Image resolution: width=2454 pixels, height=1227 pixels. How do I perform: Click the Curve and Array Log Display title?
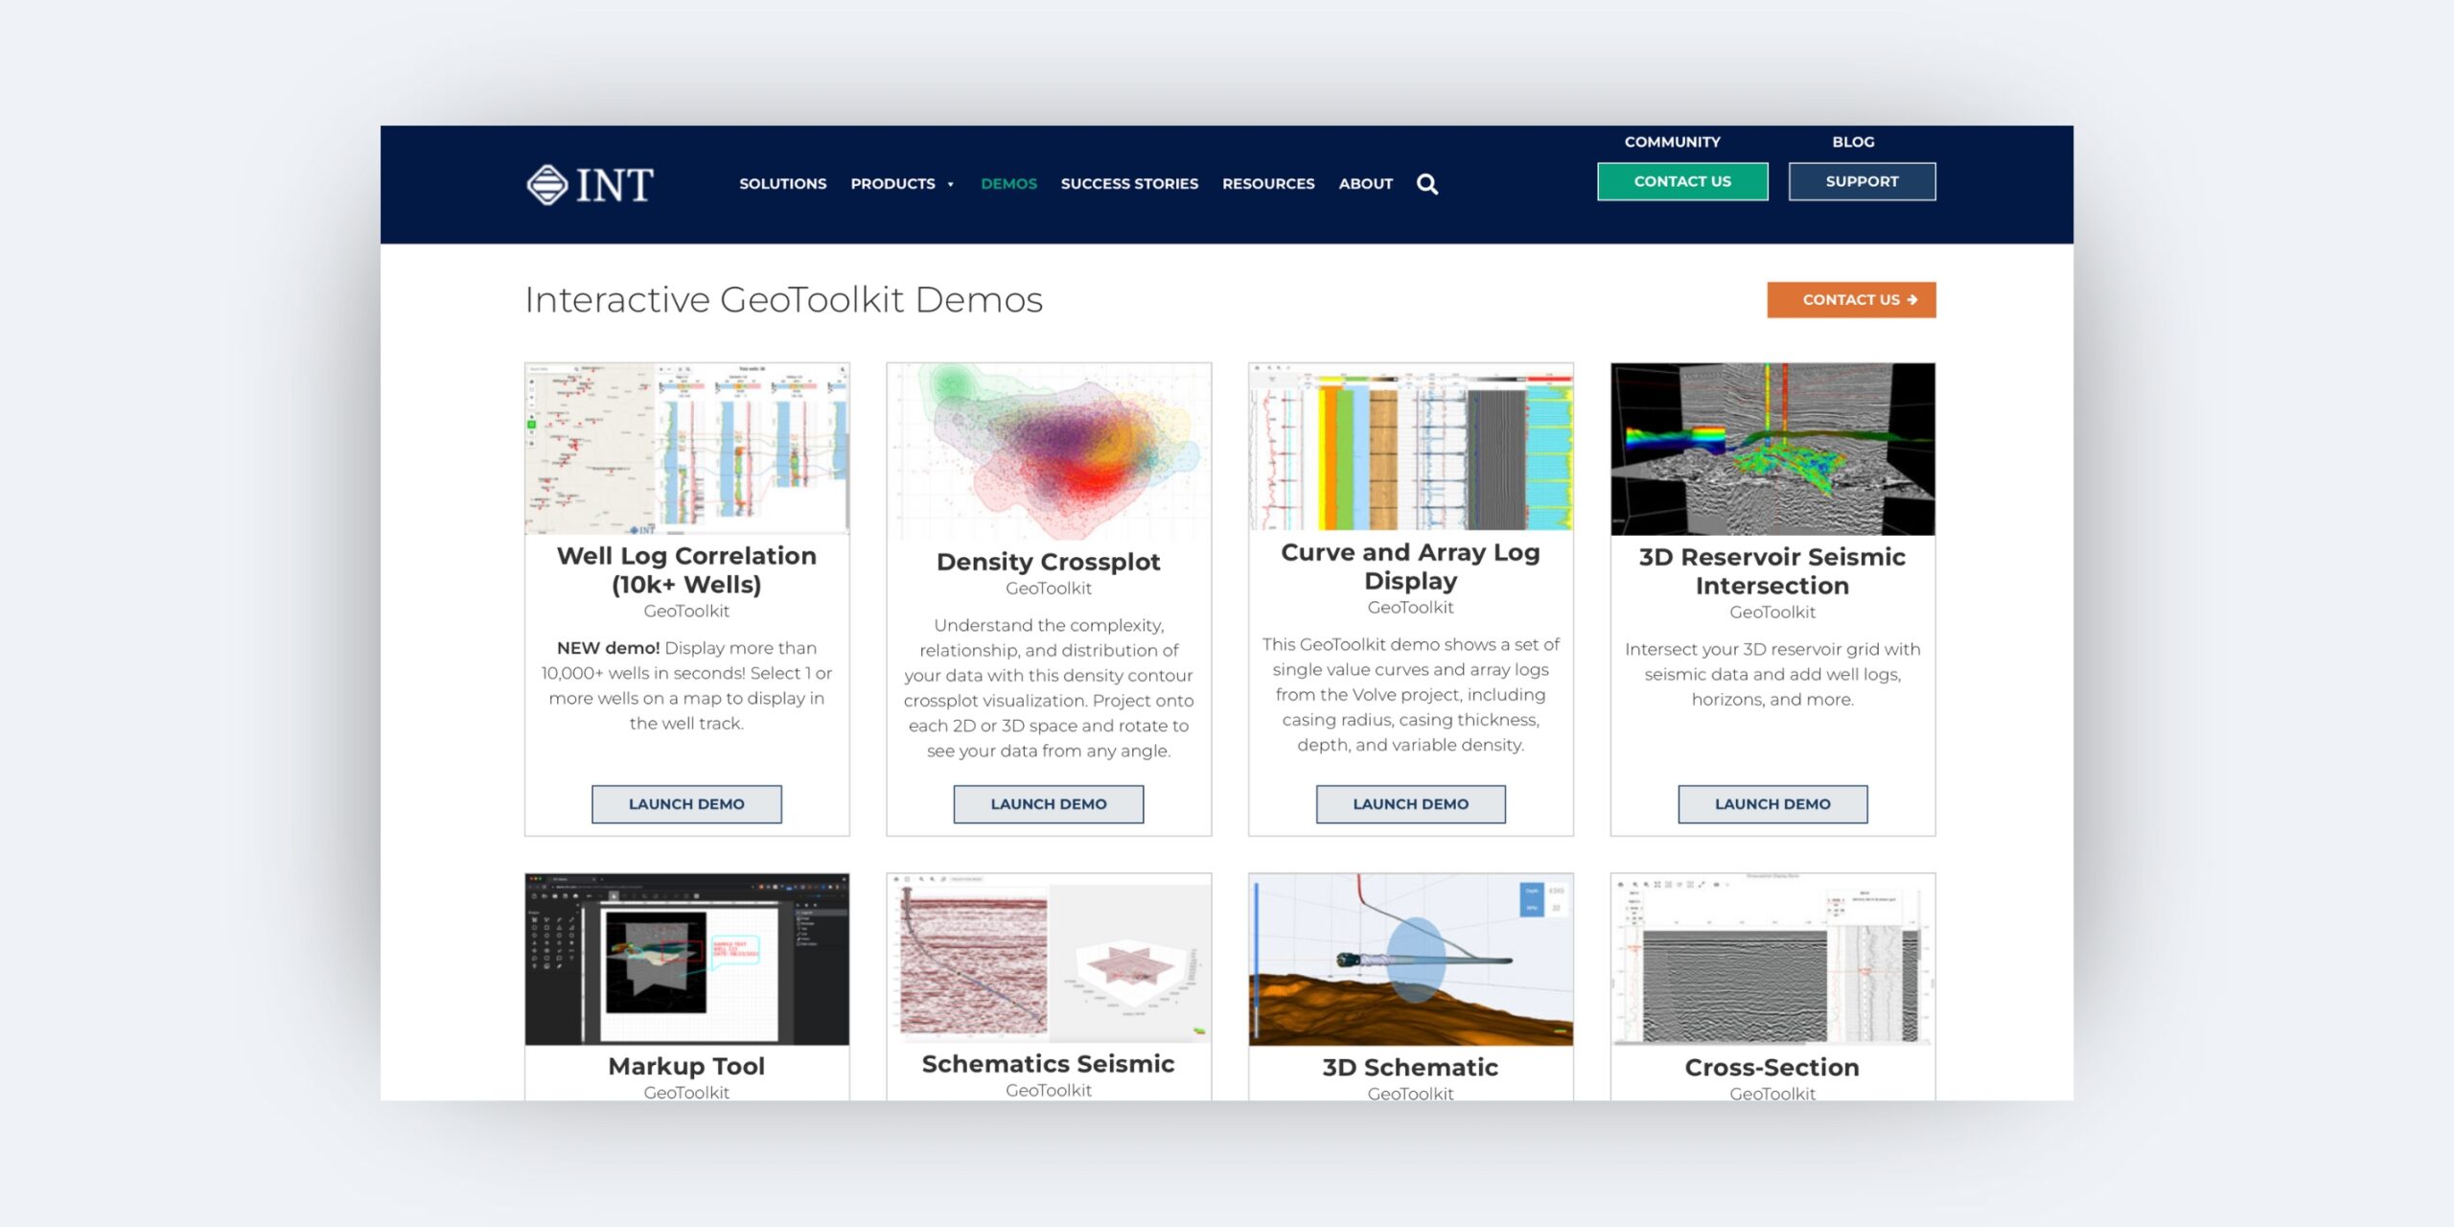1410,567
